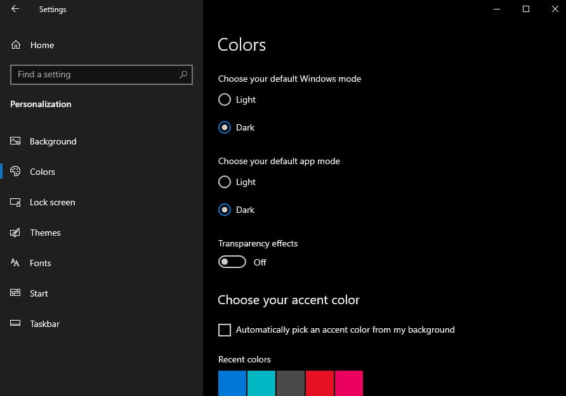Click the Background picture icon

(15, 141)
